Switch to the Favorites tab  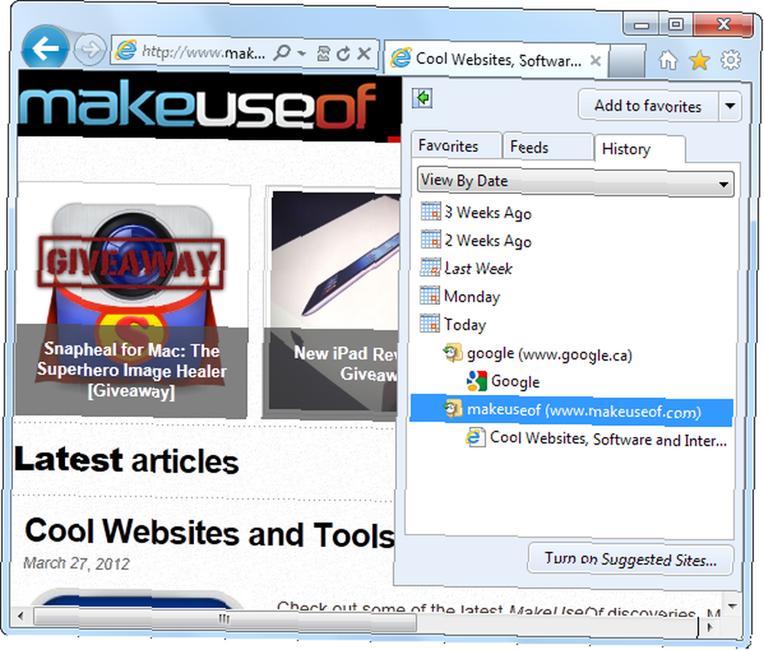pos(457,146)
